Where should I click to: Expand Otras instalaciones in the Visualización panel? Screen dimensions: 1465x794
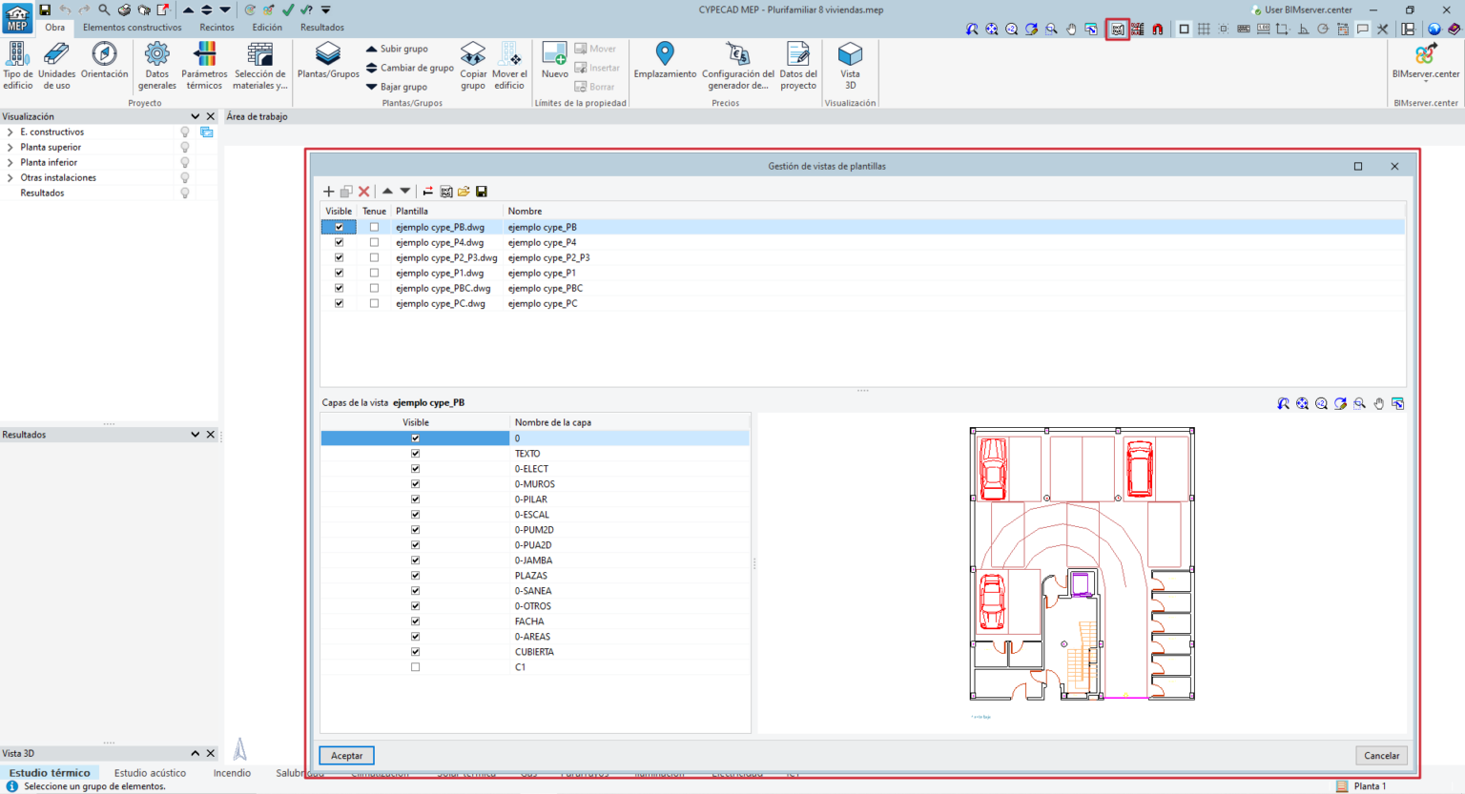pyautogui.click(x=12, y=176)
